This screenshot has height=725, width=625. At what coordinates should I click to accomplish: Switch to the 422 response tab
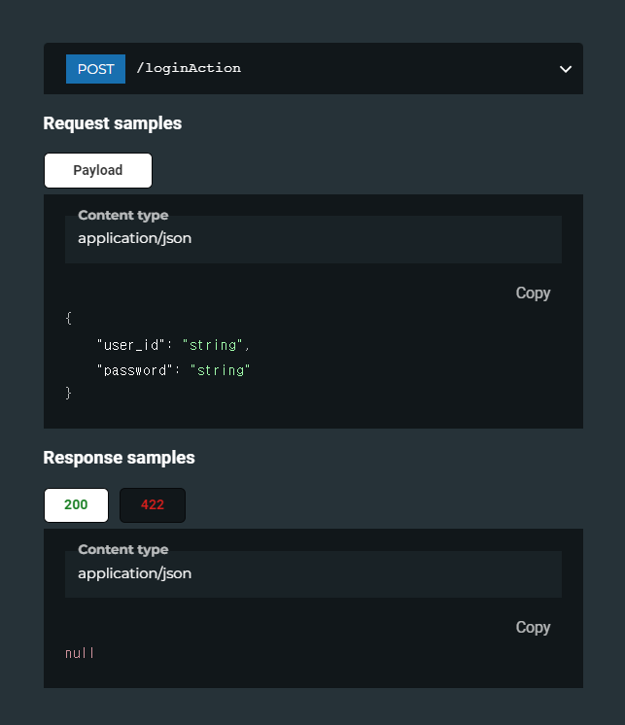coord(153,505)
